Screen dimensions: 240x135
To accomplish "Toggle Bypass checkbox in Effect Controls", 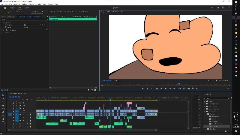I will click(25, 25).
